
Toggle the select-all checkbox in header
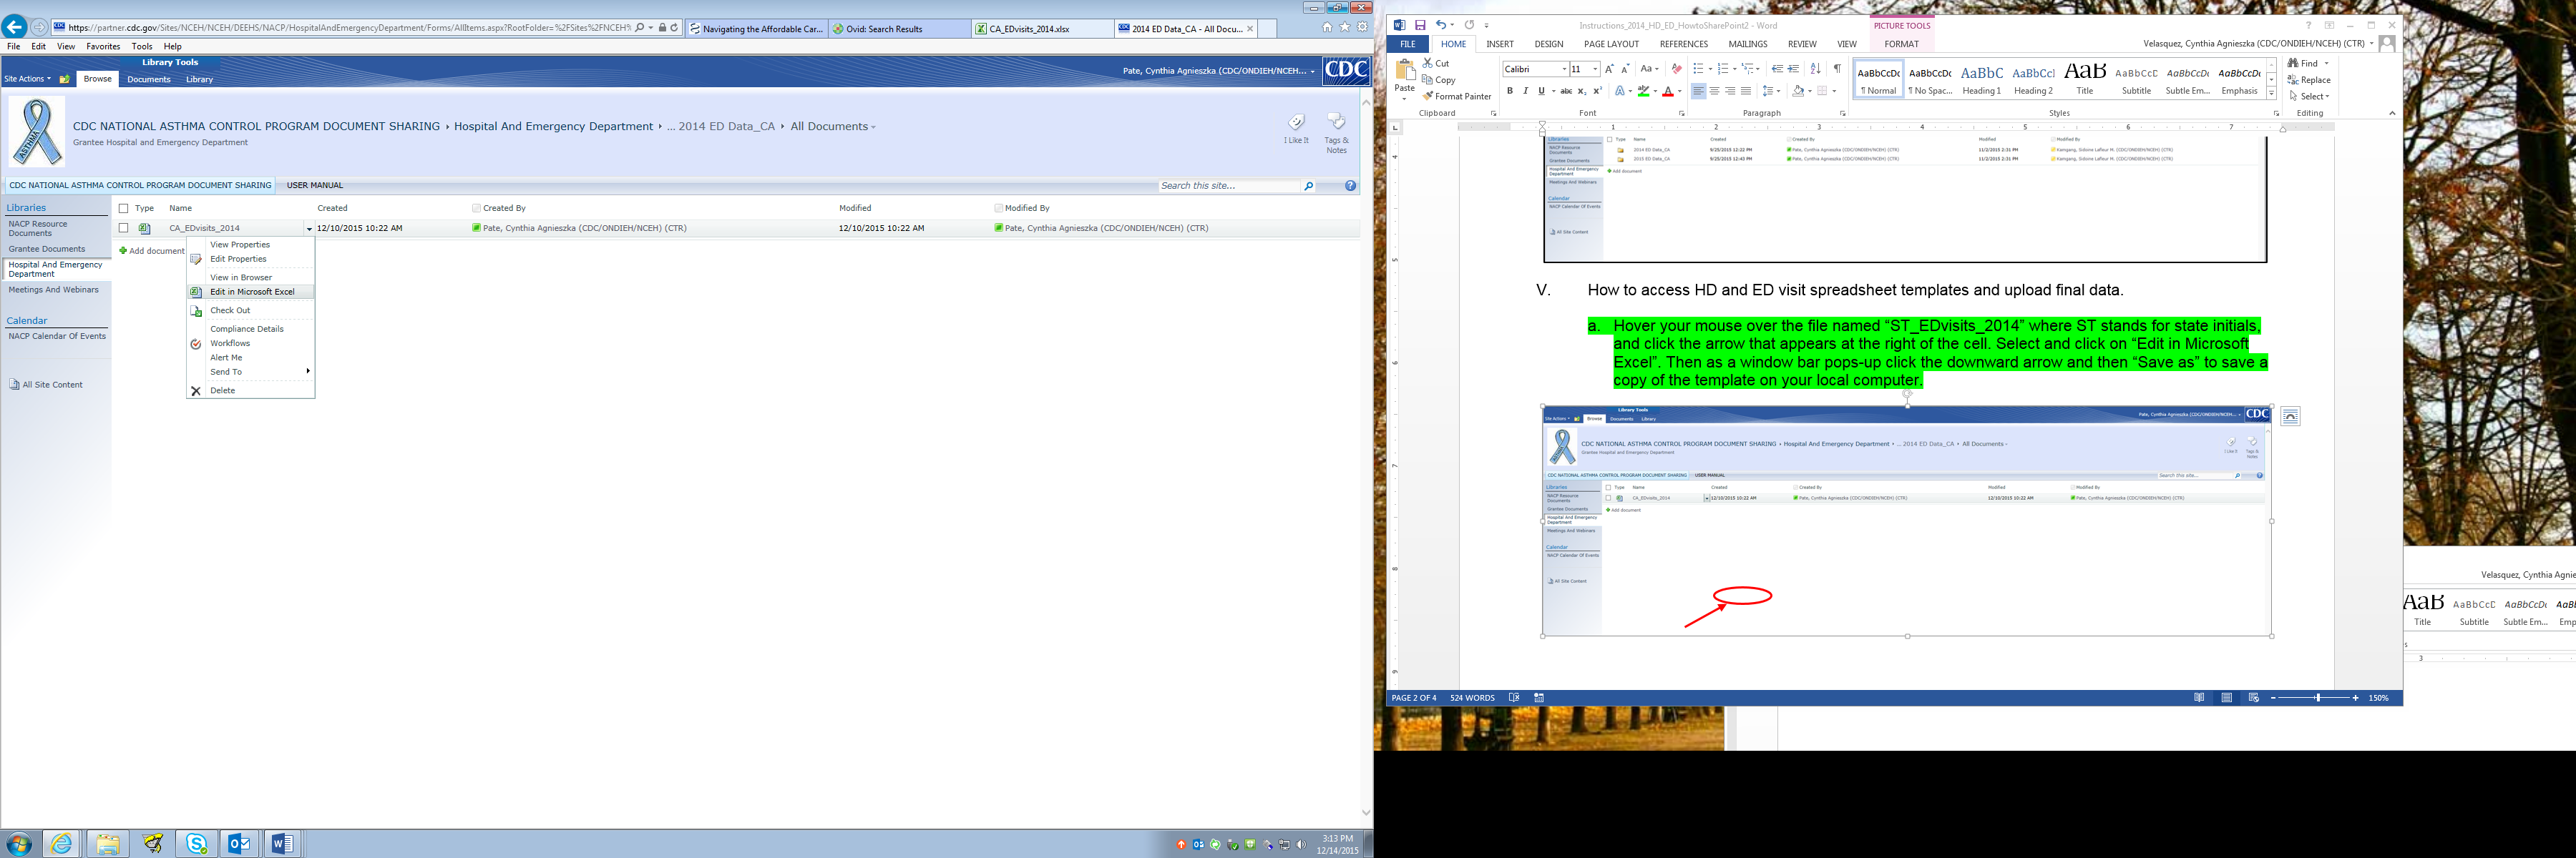pyautogui.click(x=124, y=208)
